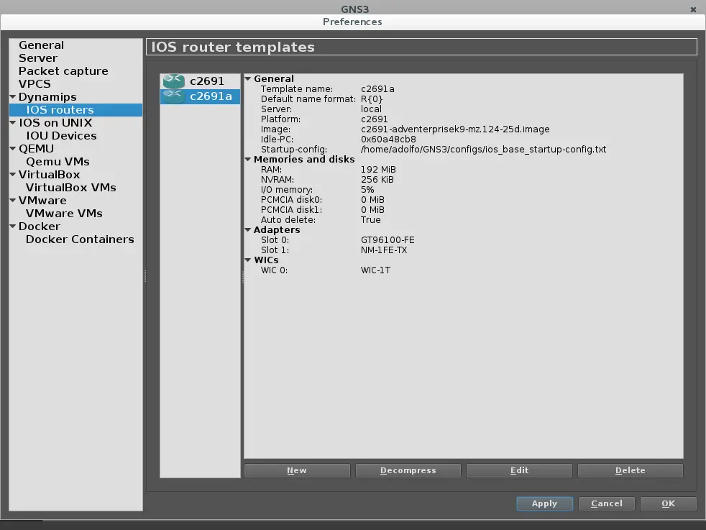Click the c2691a router icon
This screenshot has width=706, height=530.
174,96
